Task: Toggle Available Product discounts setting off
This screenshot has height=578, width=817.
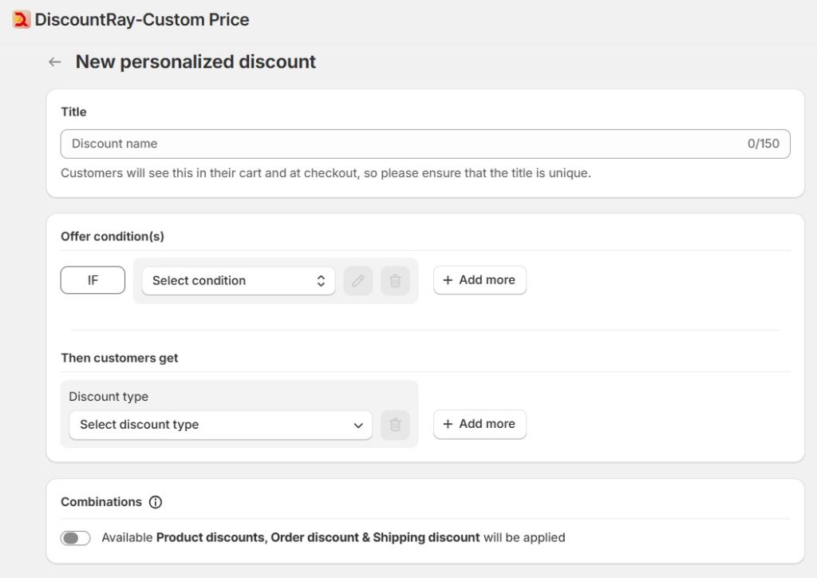Action: (76, 537)
